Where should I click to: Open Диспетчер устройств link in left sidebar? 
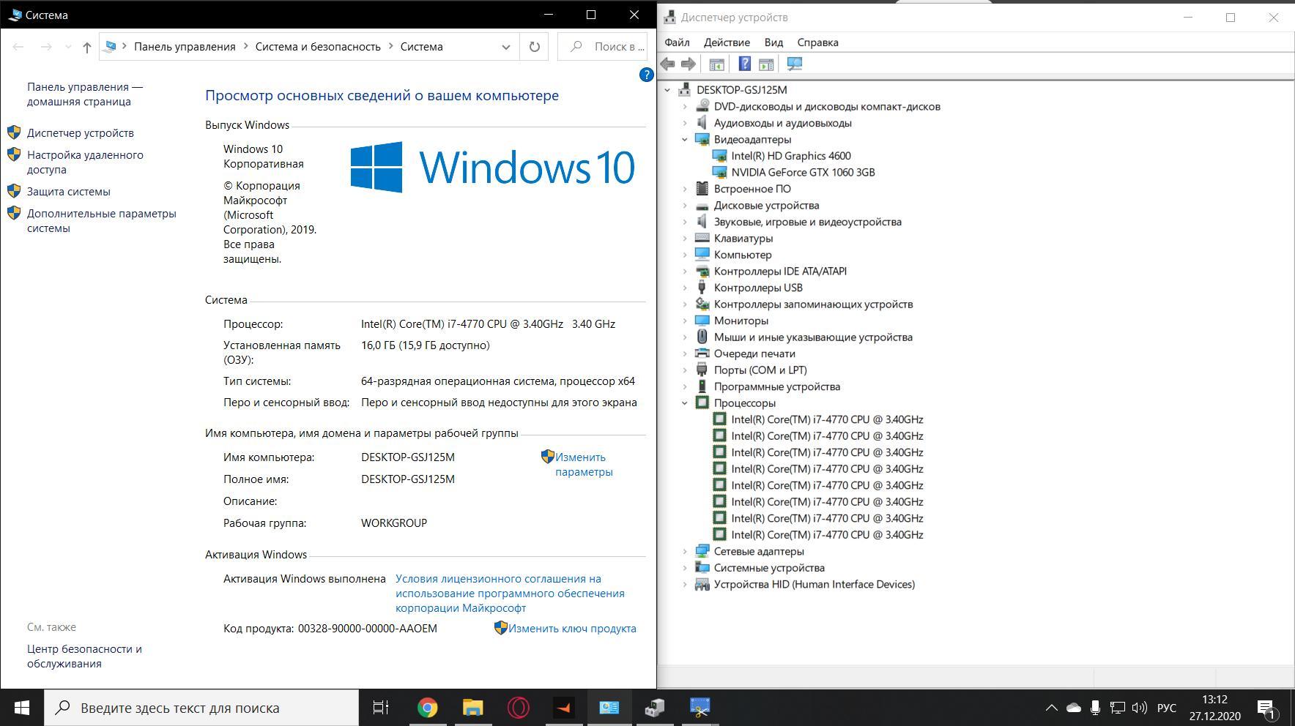click(x=81, y=133)
